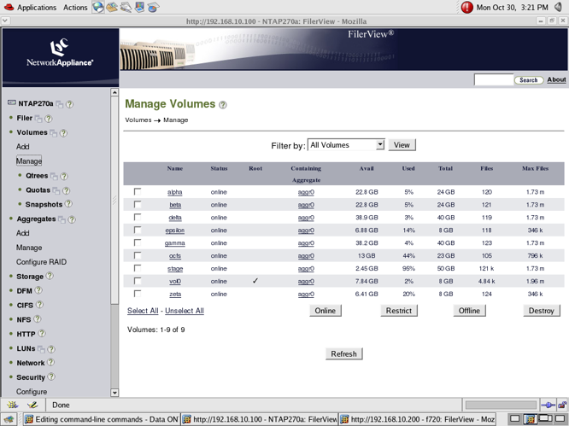
Task: Select Manage under Volumes in sidebar
Action: (x=29, y=161)
